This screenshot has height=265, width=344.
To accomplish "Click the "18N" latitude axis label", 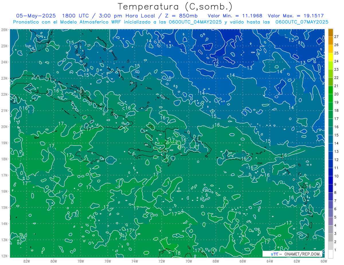I will coord(4,159).
